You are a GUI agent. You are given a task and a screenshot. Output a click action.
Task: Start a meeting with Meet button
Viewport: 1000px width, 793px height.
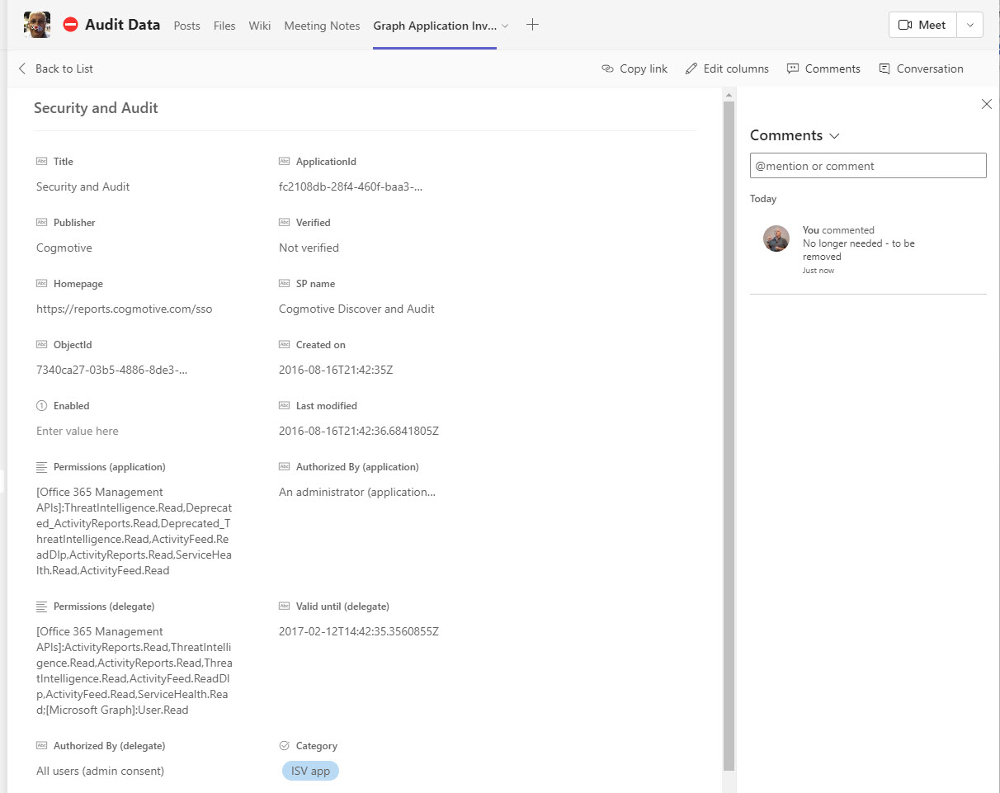click(x=922, y=25)
